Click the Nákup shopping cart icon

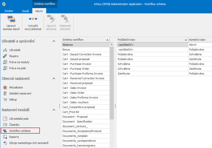[5, 100]
